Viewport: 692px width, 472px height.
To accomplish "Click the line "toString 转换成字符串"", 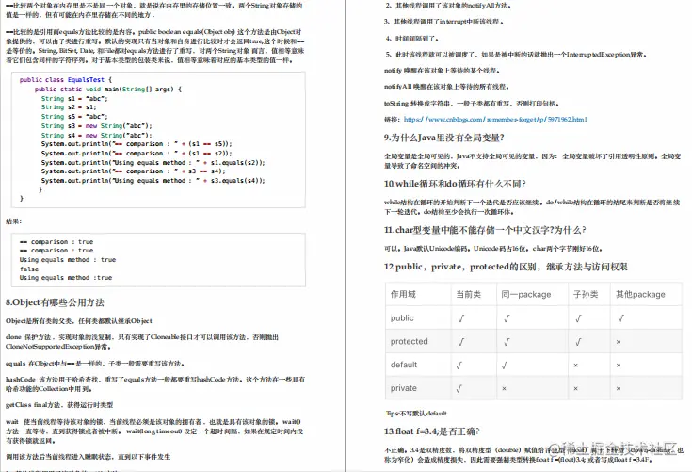I will pos(472,104).
